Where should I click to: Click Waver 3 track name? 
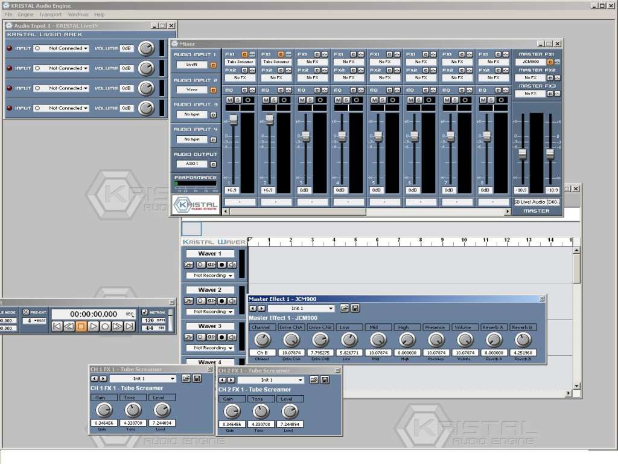click(x=210, y=326)
